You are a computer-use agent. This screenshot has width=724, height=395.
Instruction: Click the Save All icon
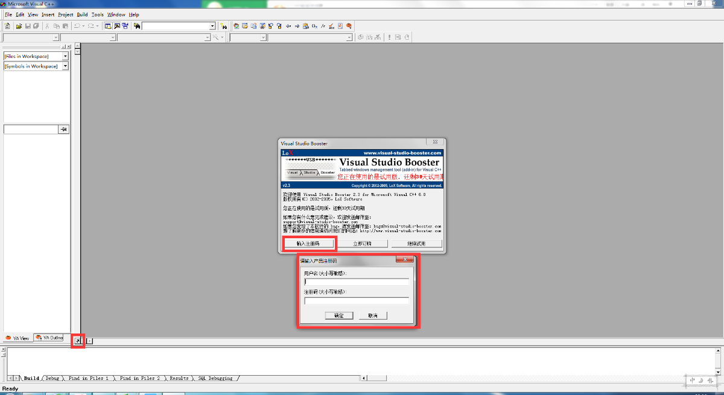click(36, 26)
